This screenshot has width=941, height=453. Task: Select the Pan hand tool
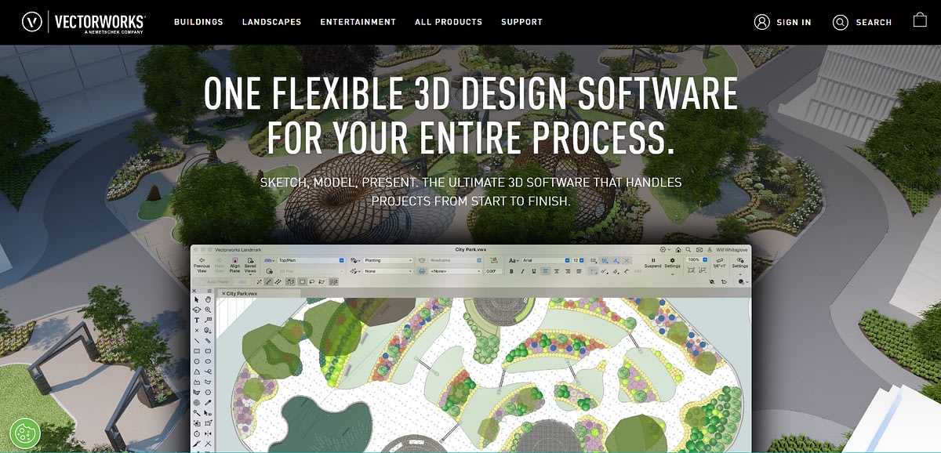[208, 299]
